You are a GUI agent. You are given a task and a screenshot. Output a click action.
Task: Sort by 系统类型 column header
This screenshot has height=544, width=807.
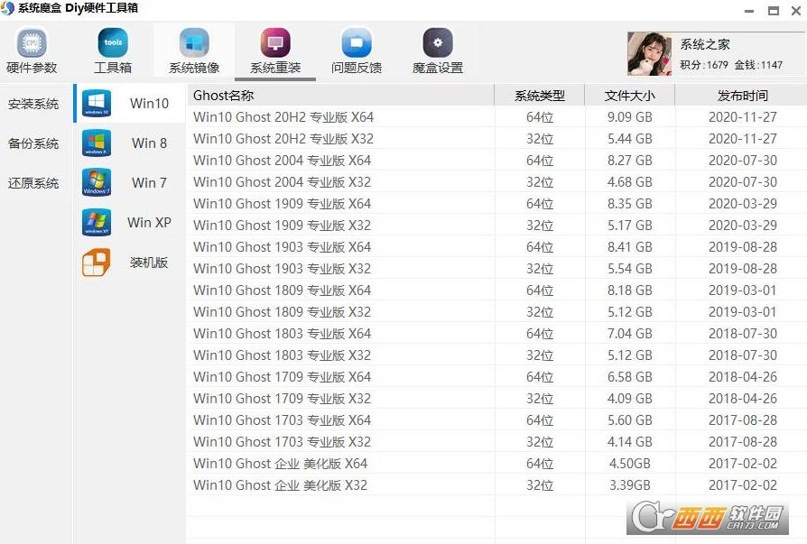pos(540,96)
